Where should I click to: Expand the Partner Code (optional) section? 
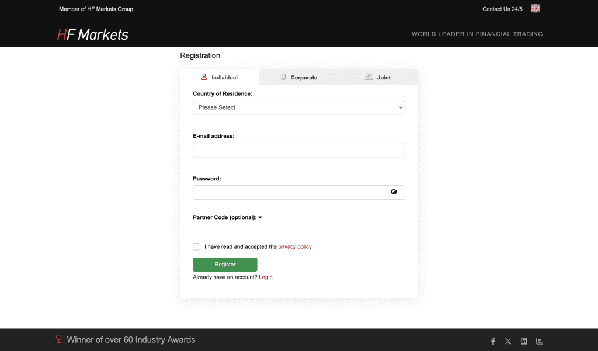227,217
